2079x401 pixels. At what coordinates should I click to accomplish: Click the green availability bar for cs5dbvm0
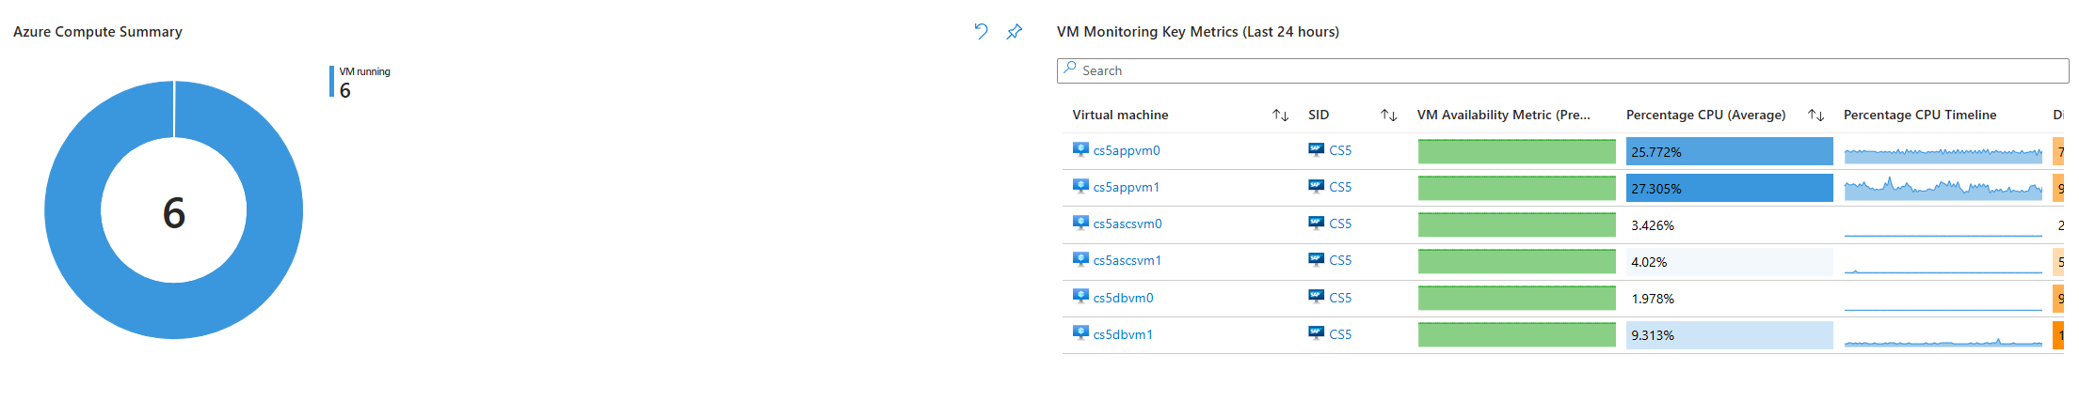coord(1516,298)
